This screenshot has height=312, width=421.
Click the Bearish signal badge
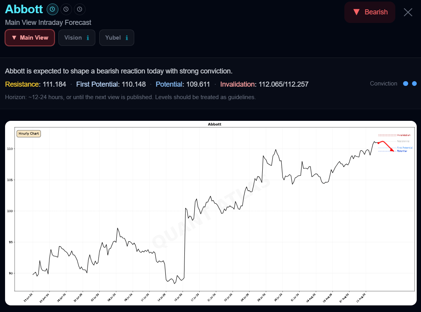[370, 12]
